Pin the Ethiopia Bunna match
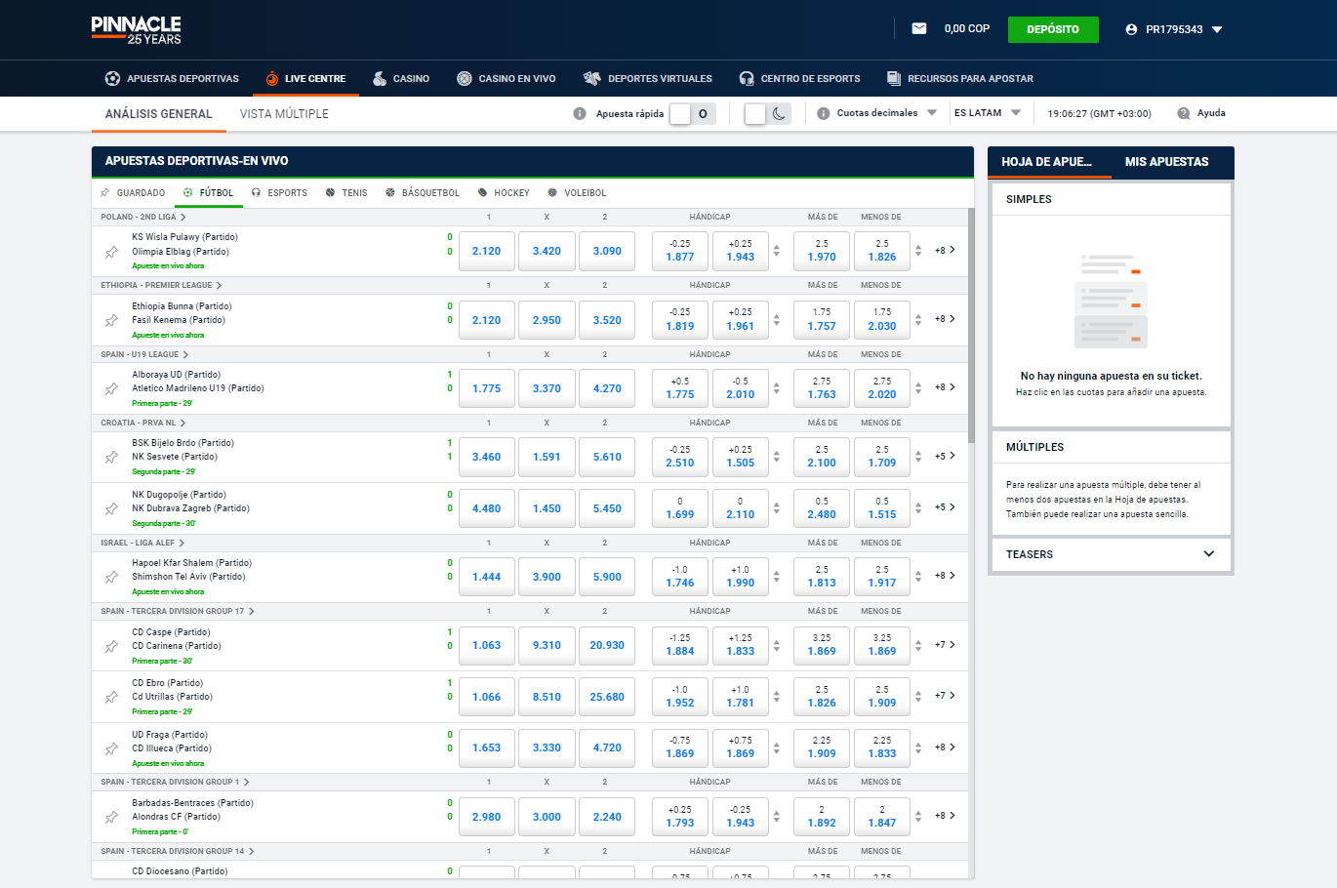The height and width of the screenshot is (888, 1337). click(x=111, y=320)
